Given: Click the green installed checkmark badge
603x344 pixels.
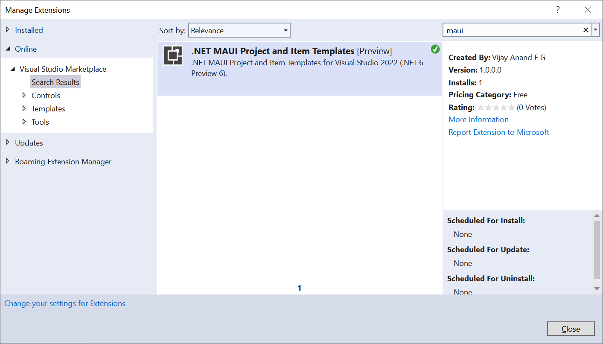Looking at the screenshot, I should pos(435,49).
